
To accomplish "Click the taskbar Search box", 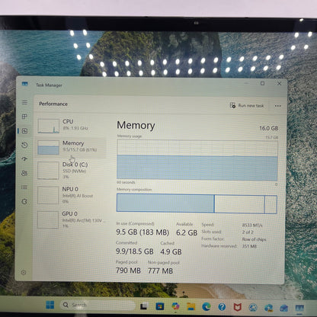I will click(98, 305).
